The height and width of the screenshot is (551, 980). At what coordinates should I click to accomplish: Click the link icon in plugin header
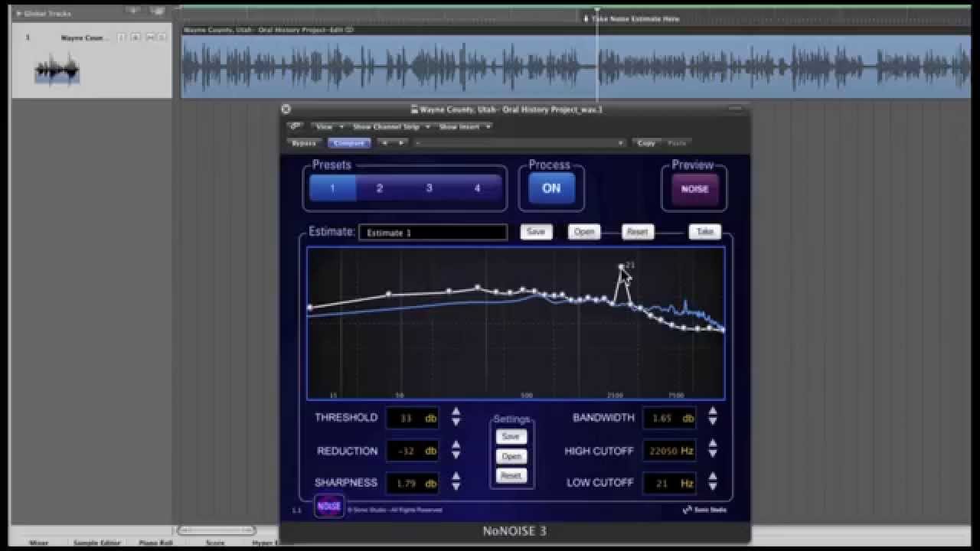[296, 126]
